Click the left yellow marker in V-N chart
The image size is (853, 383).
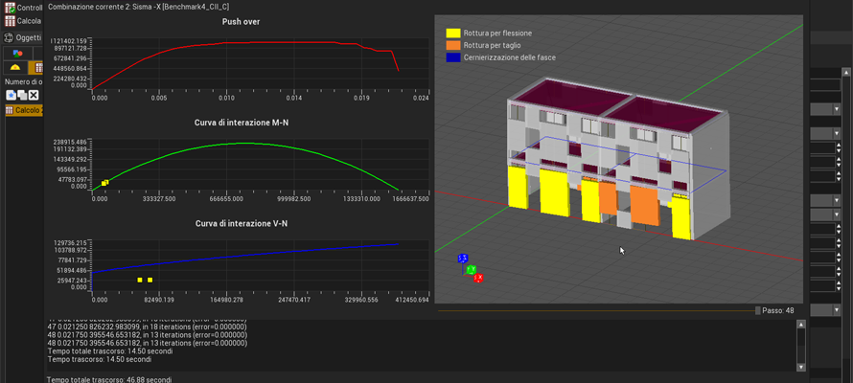click(x=140, y=280)
